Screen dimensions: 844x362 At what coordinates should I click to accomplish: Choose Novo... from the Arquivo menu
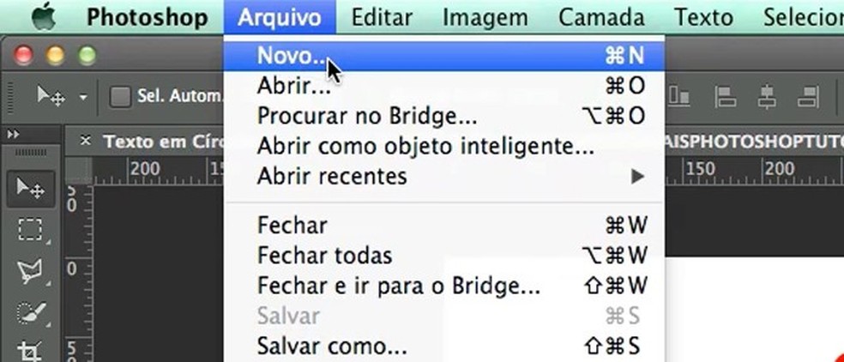point(292,56)
